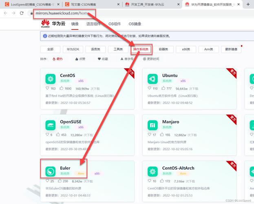Screen dimensions: 254x204
Task: Click the heart icon on OpenSUSE card
Action: pos(47,134)
